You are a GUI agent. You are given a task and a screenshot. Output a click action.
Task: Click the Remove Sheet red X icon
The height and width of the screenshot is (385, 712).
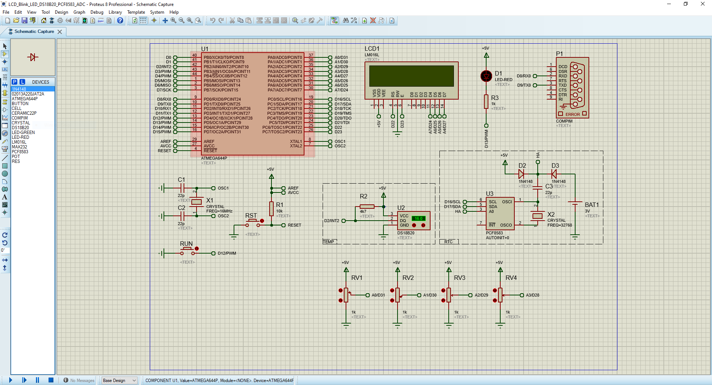pyautogui.click(x=373, y=21)
